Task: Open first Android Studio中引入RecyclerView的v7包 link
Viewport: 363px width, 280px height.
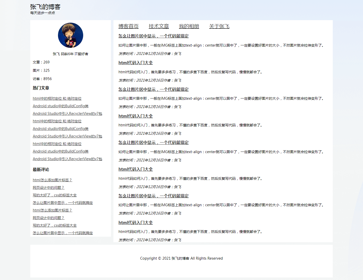Action: tap(67, 114)
